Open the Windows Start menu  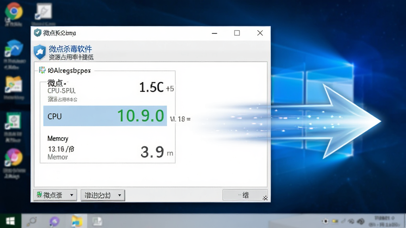click(x=10, y=221)
